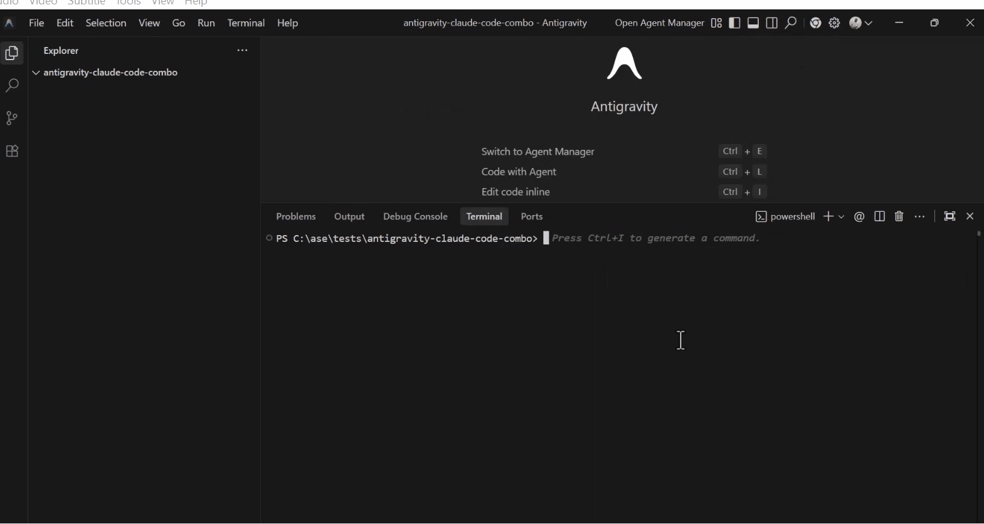Open the Selection menu
984x524 pixels.
106,23
